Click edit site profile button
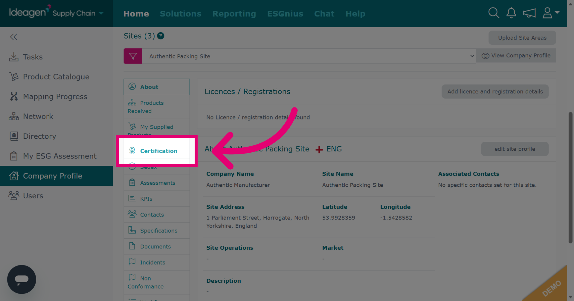 (x=515, y=149)
